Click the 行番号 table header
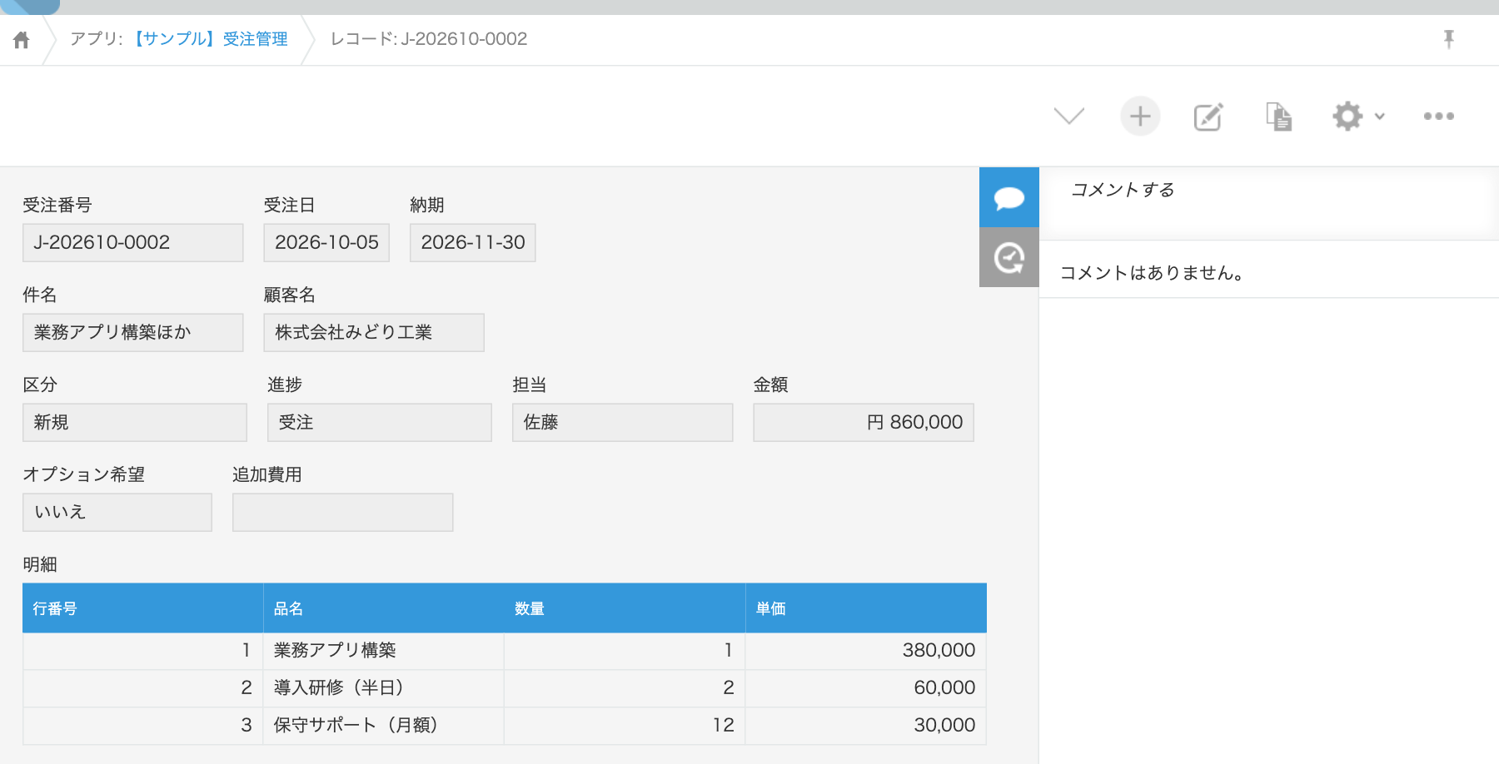 [143, 608]
